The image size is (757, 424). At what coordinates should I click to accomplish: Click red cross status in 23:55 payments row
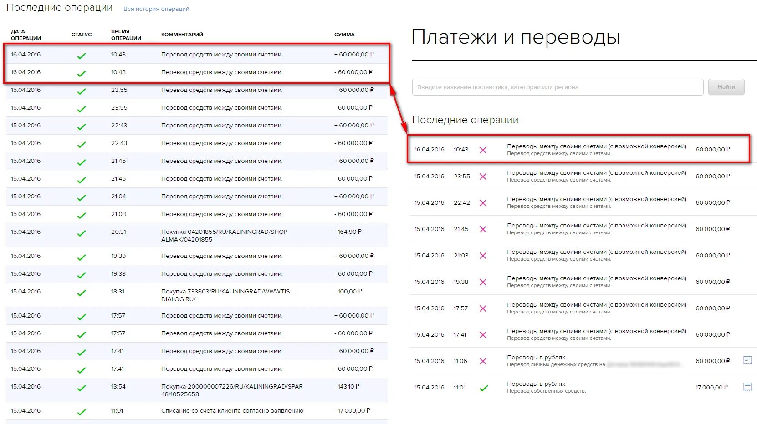483,177
